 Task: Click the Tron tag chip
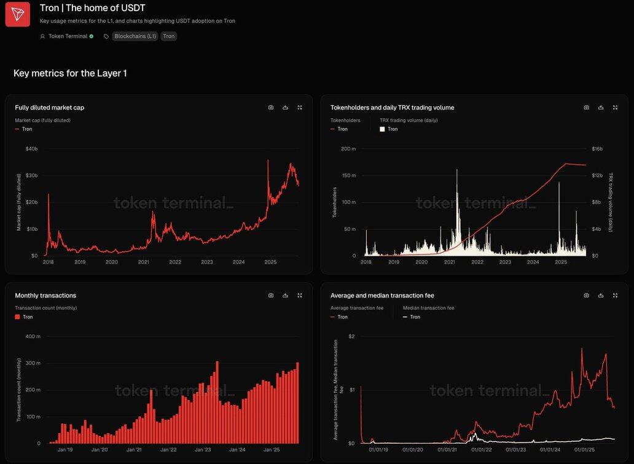click(x=169, y=36)
